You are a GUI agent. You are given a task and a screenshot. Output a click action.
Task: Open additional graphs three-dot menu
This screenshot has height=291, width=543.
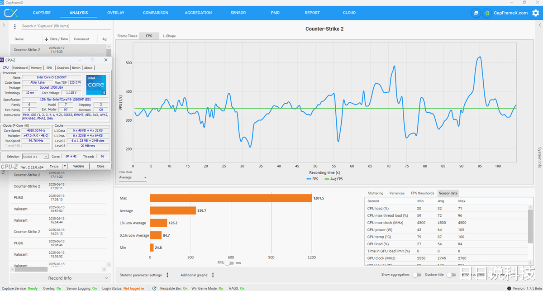click(x=213, y=275)
